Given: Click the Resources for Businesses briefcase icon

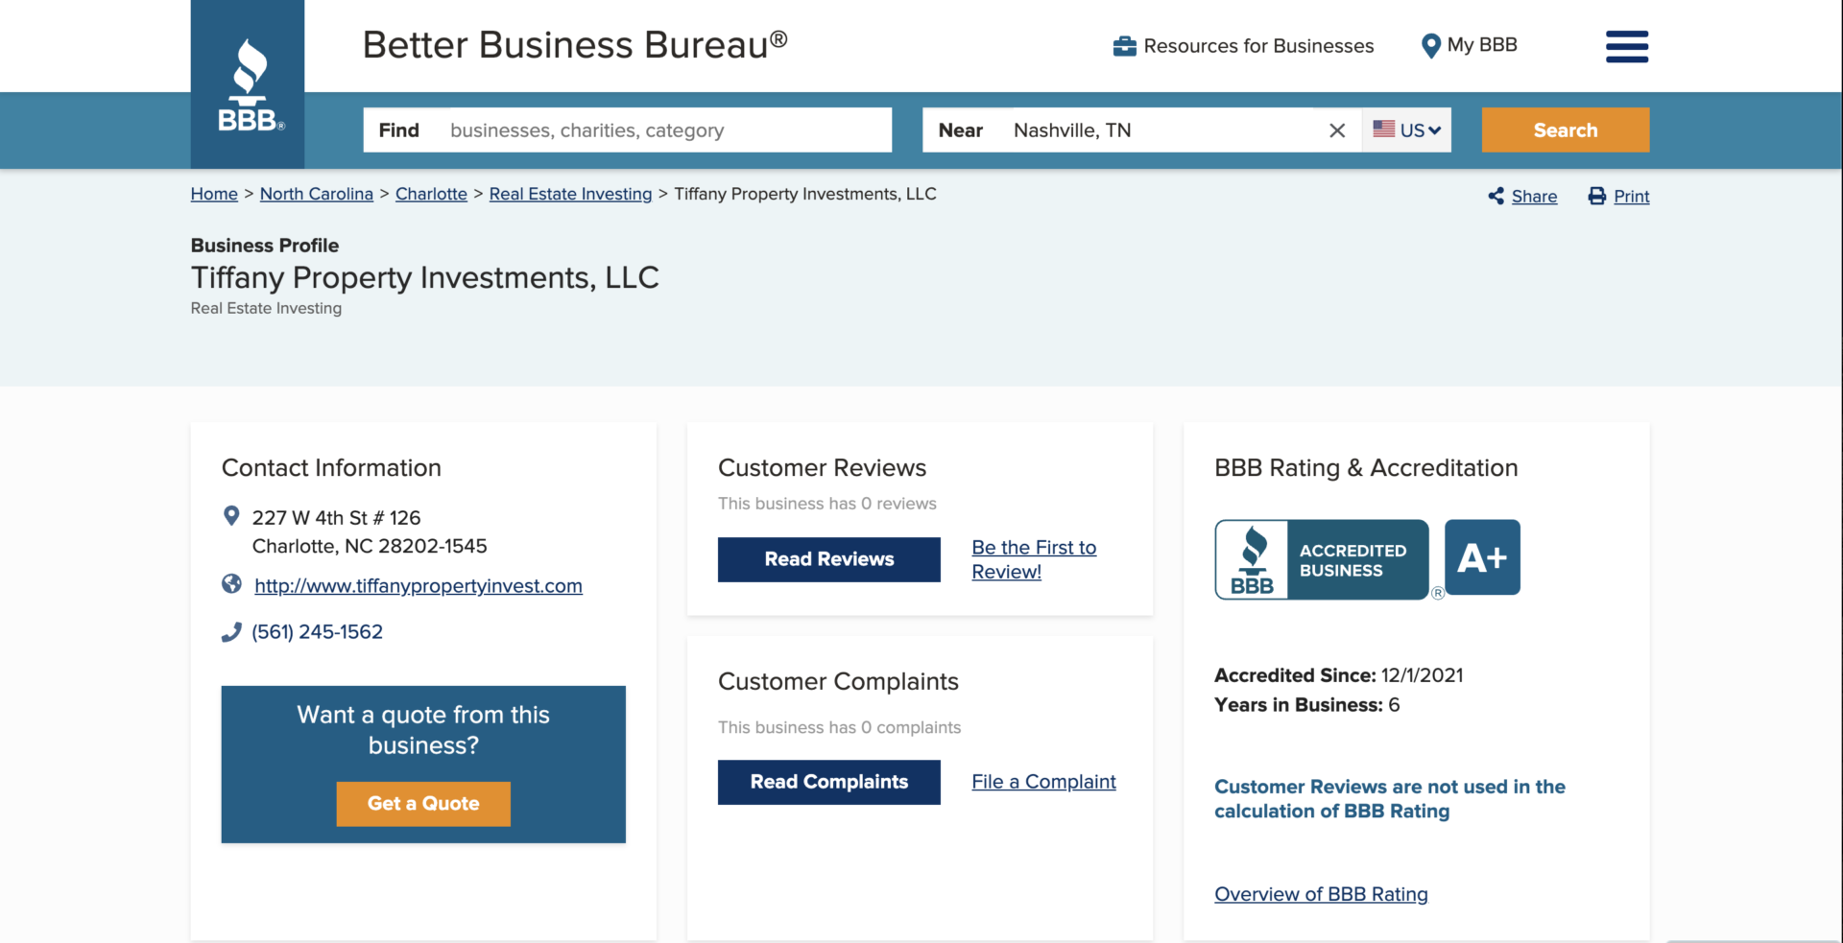Looking at the screenshot, I should (x=1124, y=46).
